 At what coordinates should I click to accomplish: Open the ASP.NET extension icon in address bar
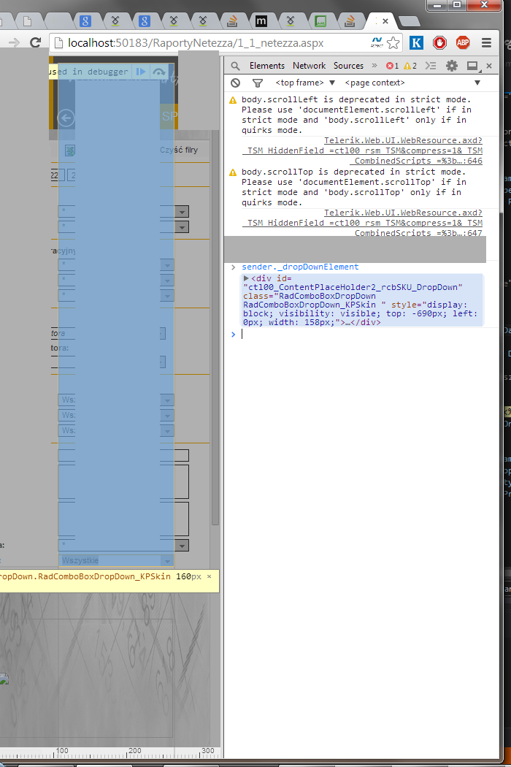coord(377,42)
